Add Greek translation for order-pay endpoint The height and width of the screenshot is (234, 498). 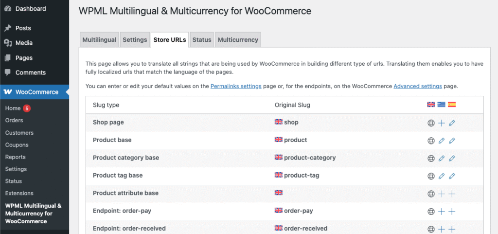(x=441, y=211)
